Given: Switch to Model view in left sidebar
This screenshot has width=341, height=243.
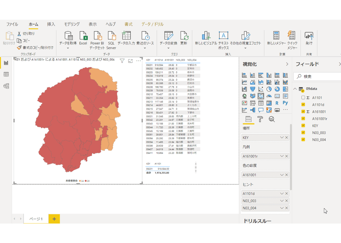Looking at the screenshot, I should point(6,86).
